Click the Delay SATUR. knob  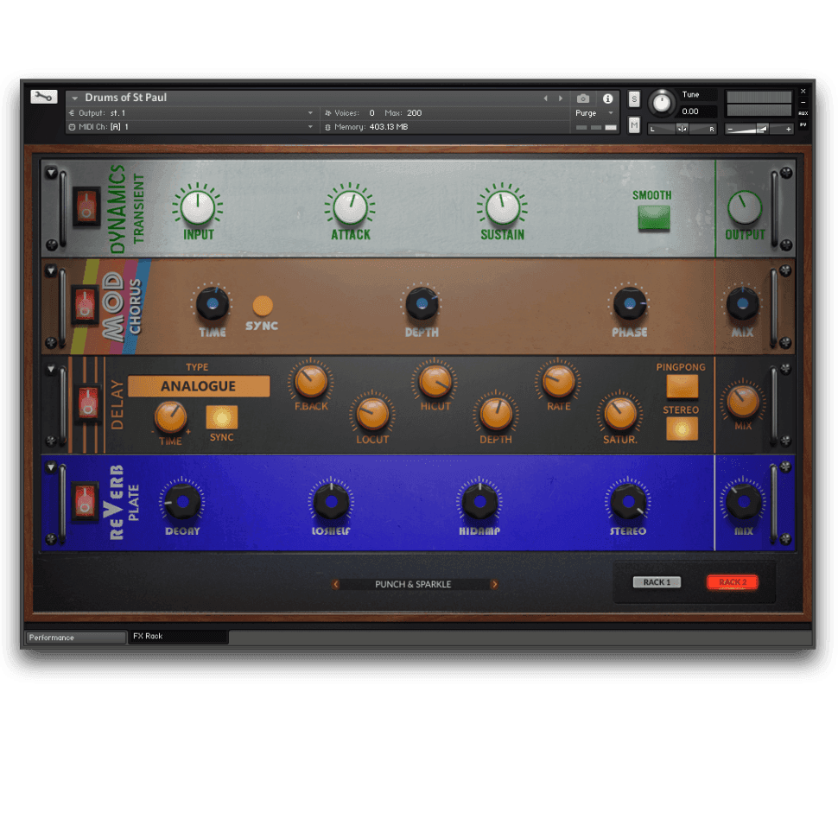[x=620, y=414]
